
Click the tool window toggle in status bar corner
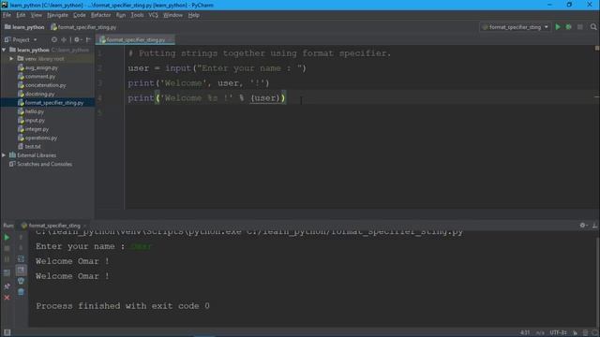(x=7, y=332)
